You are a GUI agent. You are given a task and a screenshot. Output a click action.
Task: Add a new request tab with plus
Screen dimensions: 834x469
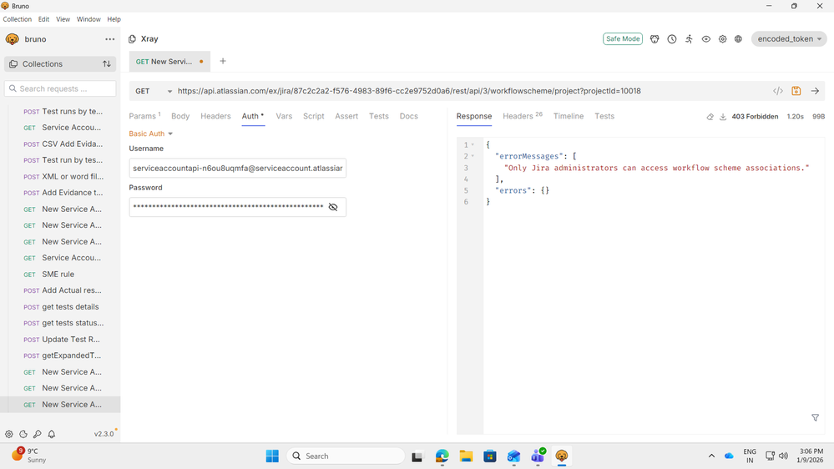tap(223, 61)
